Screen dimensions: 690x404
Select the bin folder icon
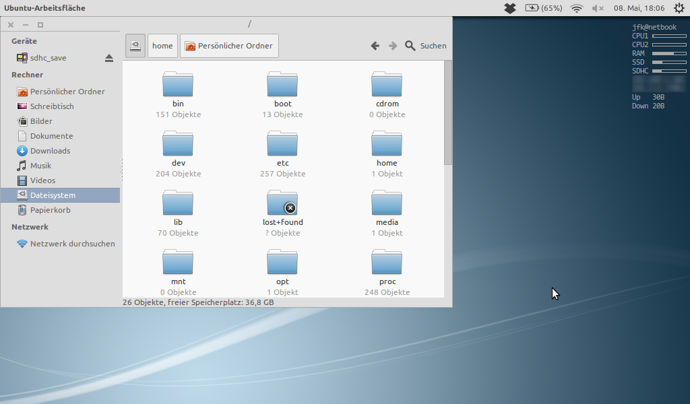pos(178,84)
